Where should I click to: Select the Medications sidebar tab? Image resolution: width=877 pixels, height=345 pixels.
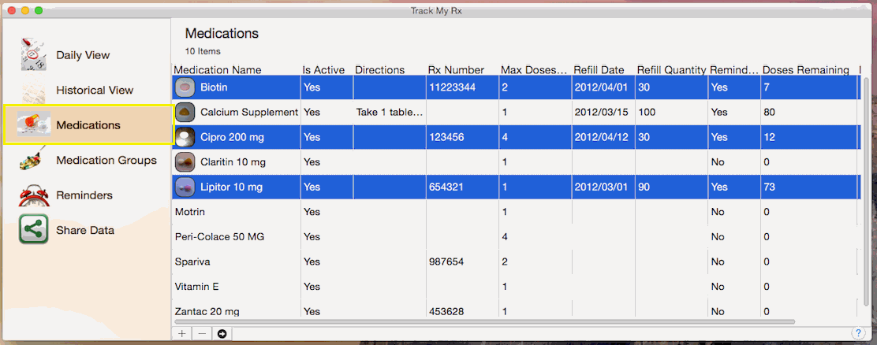pos(88,125)
